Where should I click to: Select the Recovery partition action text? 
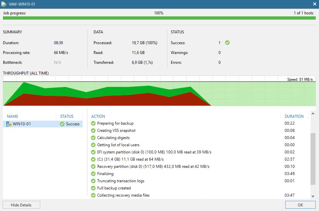153,167
